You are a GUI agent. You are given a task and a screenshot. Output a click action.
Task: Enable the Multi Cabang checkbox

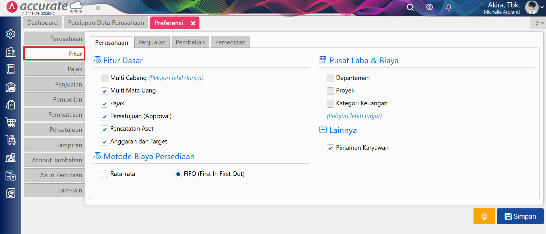(x=104, y=78)
